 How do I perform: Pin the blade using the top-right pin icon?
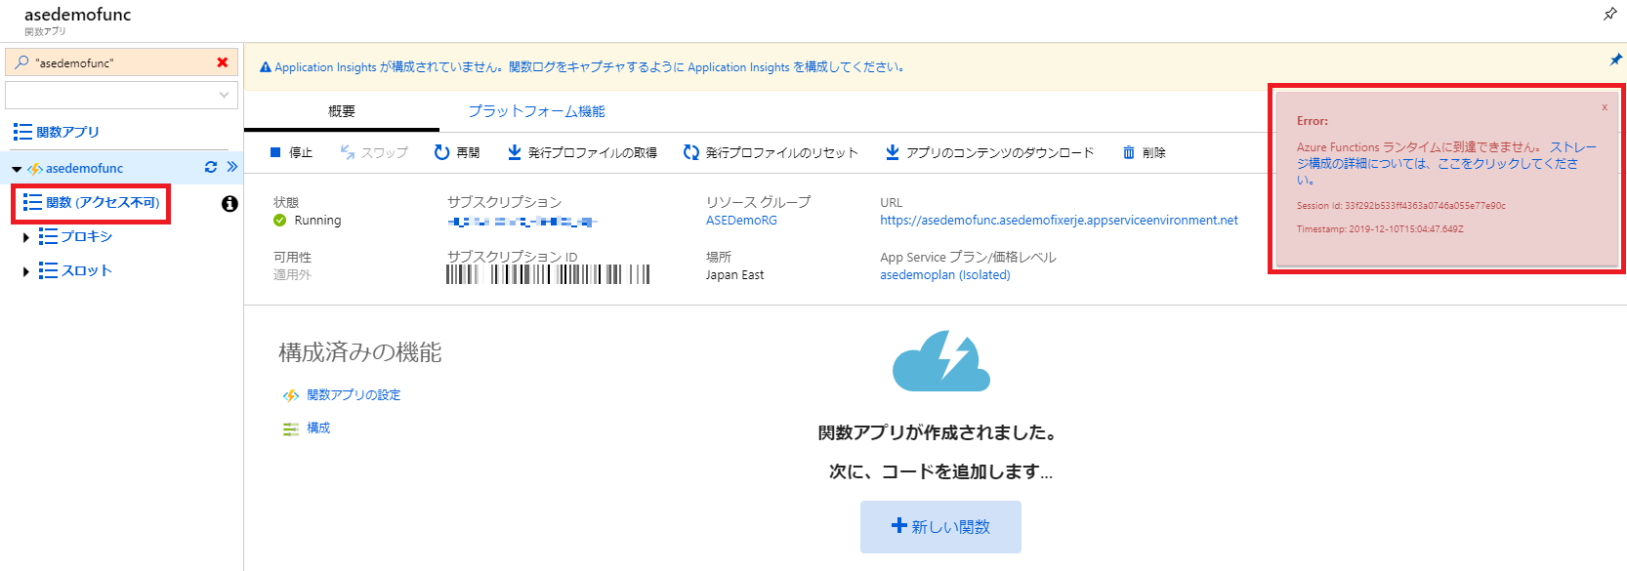1609,14
